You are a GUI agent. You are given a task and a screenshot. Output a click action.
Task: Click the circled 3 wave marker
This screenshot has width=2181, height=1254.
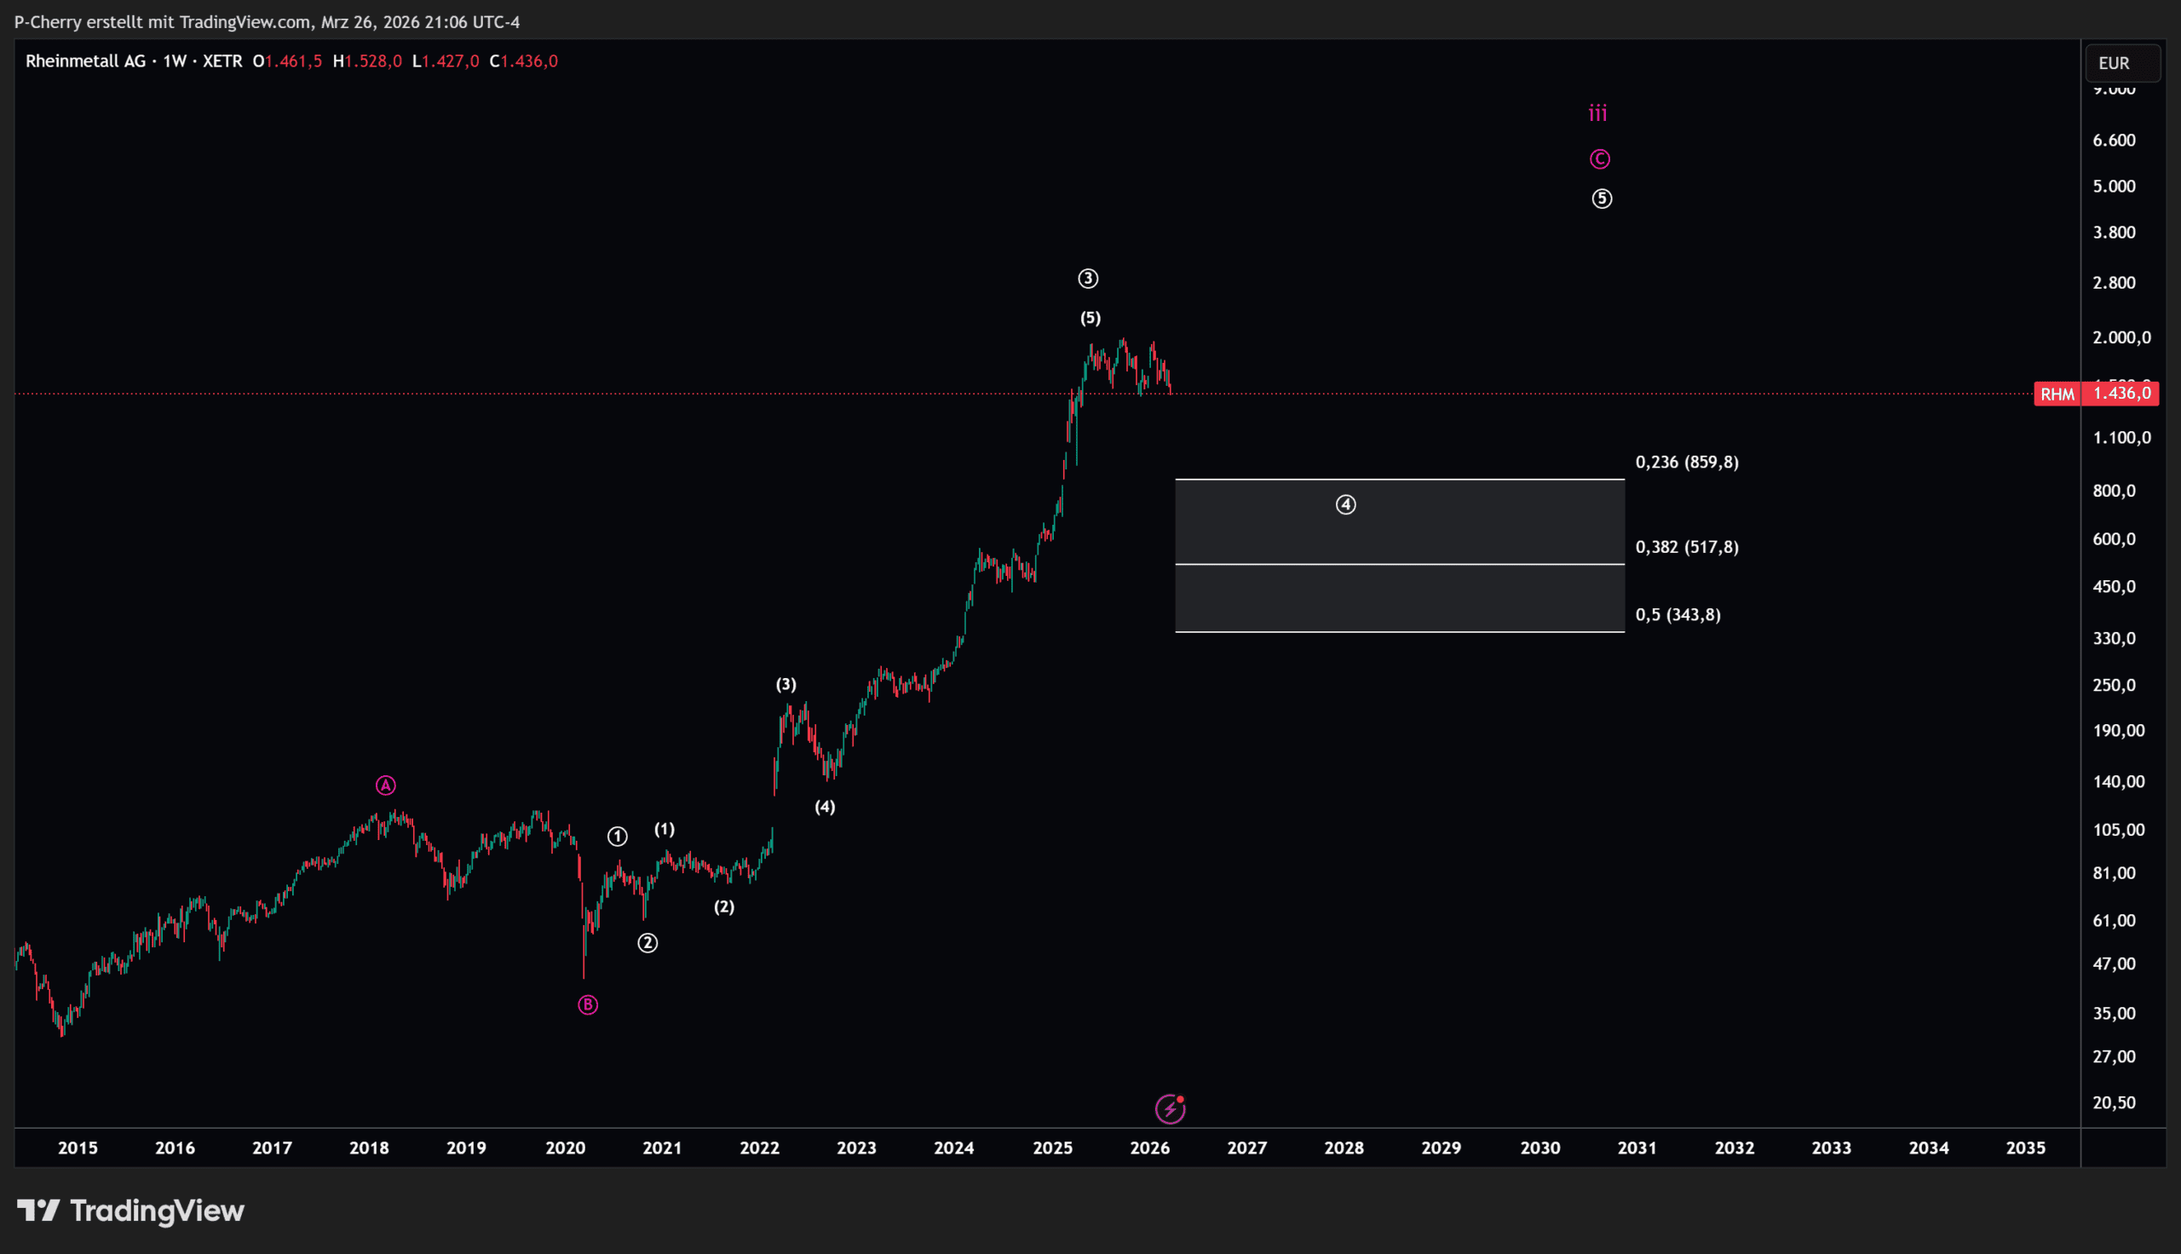point(1087,279)
